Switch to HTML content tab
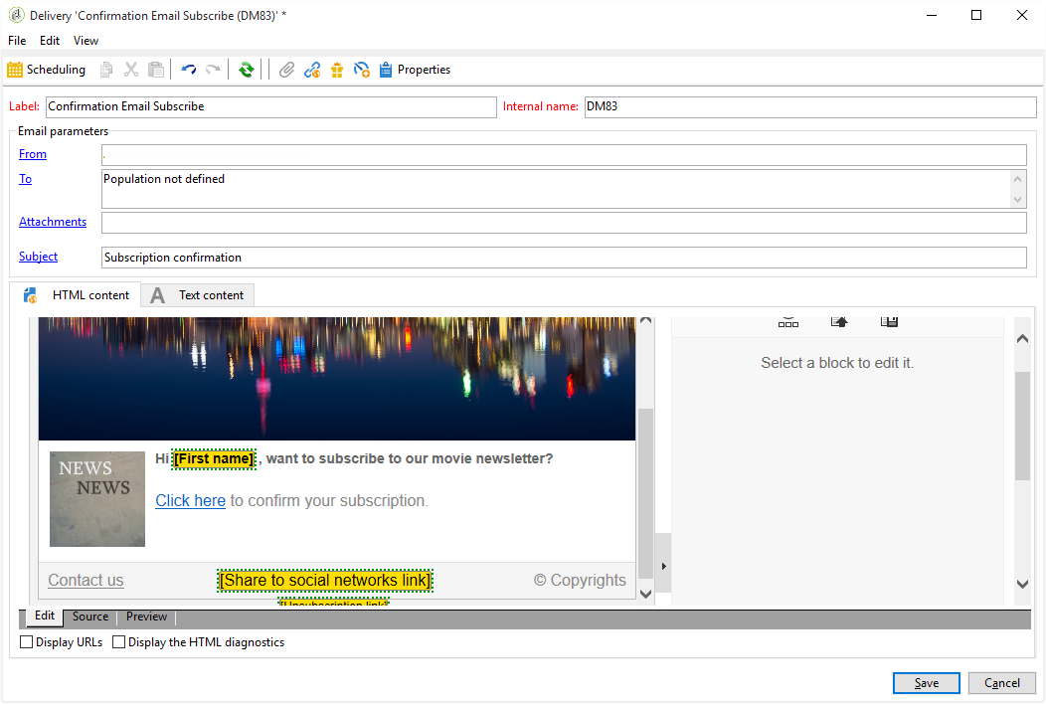 pyautogui.click(x=78, y=295)
